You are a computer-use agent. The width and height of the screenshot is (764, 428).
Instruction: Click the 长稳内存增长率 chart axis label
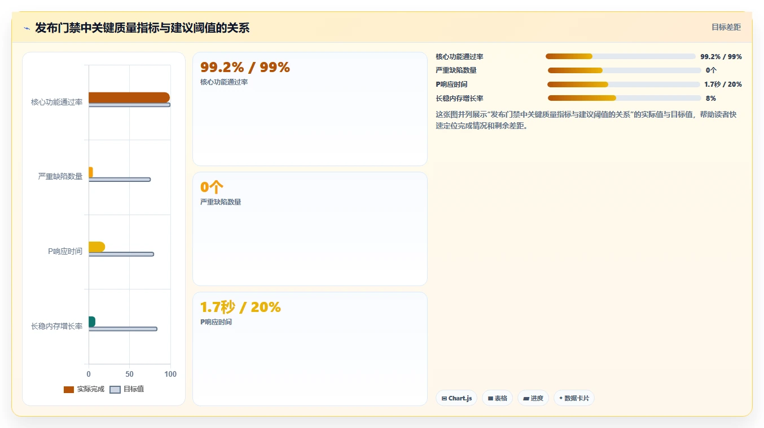(56, 326)
